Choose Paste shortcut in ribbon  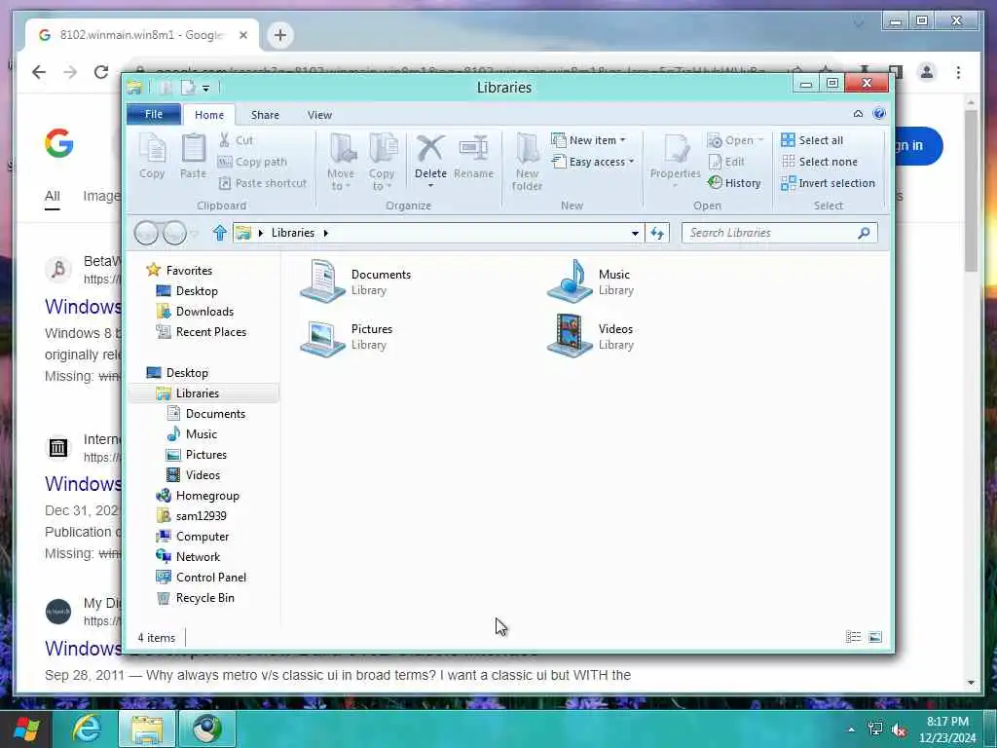pos(263,183)
